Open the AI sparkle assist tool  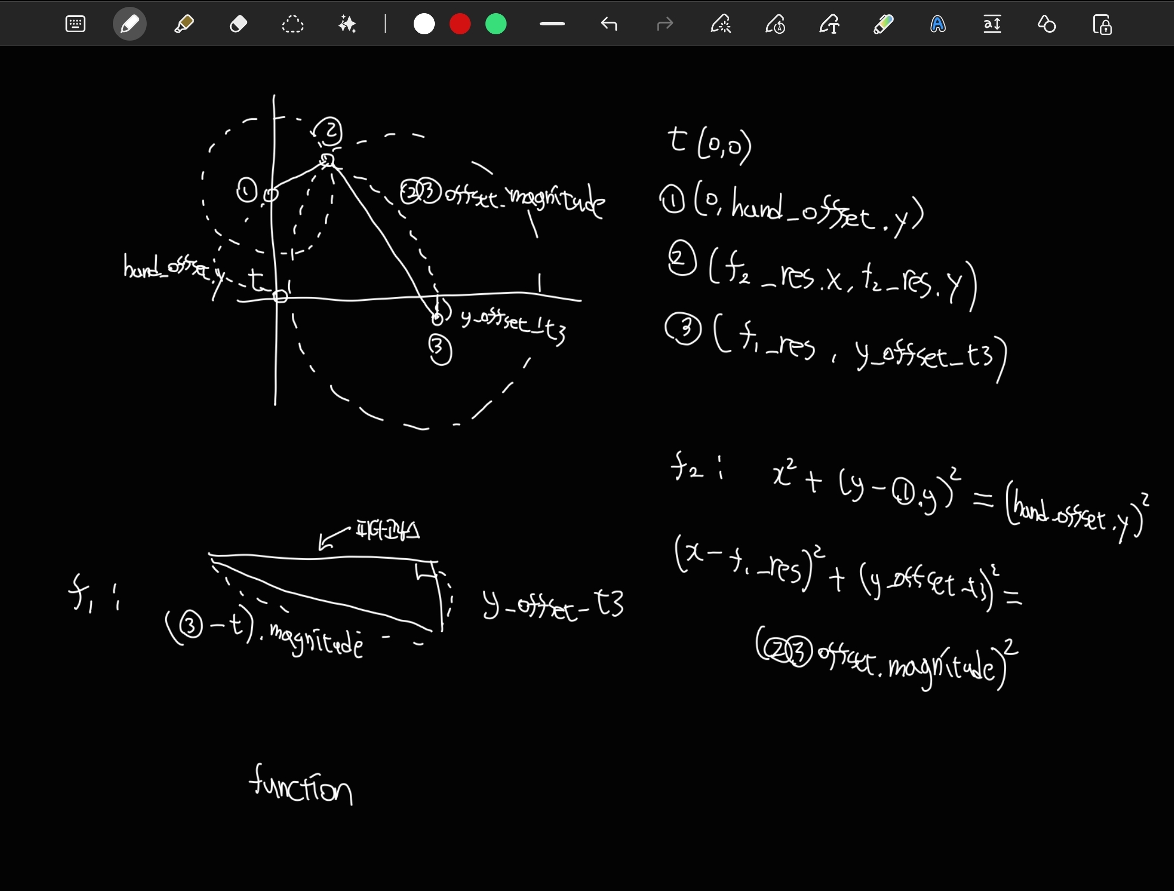pyautogui.click(x=347, y=24)
